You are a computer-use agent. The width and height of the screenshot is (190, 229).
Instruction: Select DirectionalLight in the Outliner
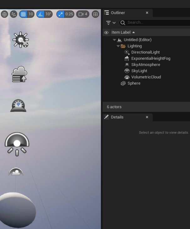coord(145,52)
